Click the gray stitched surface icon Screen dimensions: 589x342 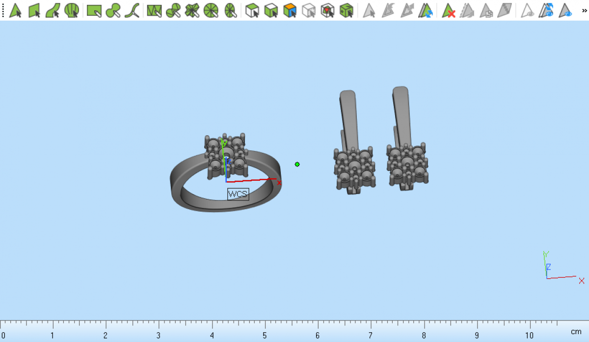(x=505, y=10)
